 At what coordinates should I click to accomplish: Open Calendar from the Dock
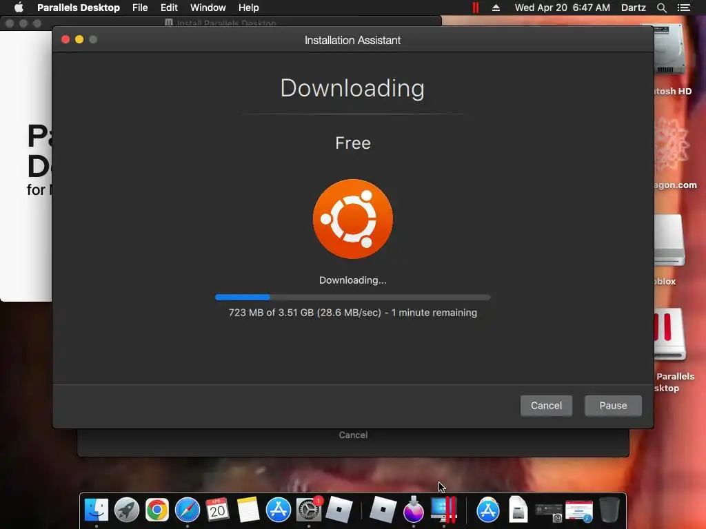[217, 510]
